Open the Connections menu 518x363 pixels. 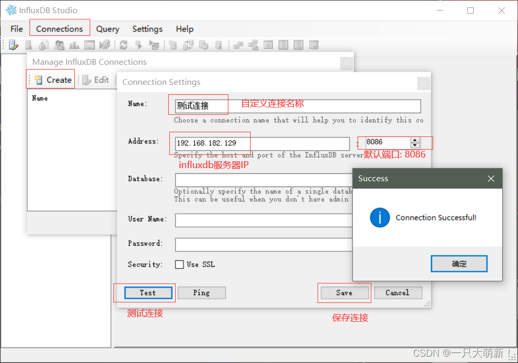60,29
